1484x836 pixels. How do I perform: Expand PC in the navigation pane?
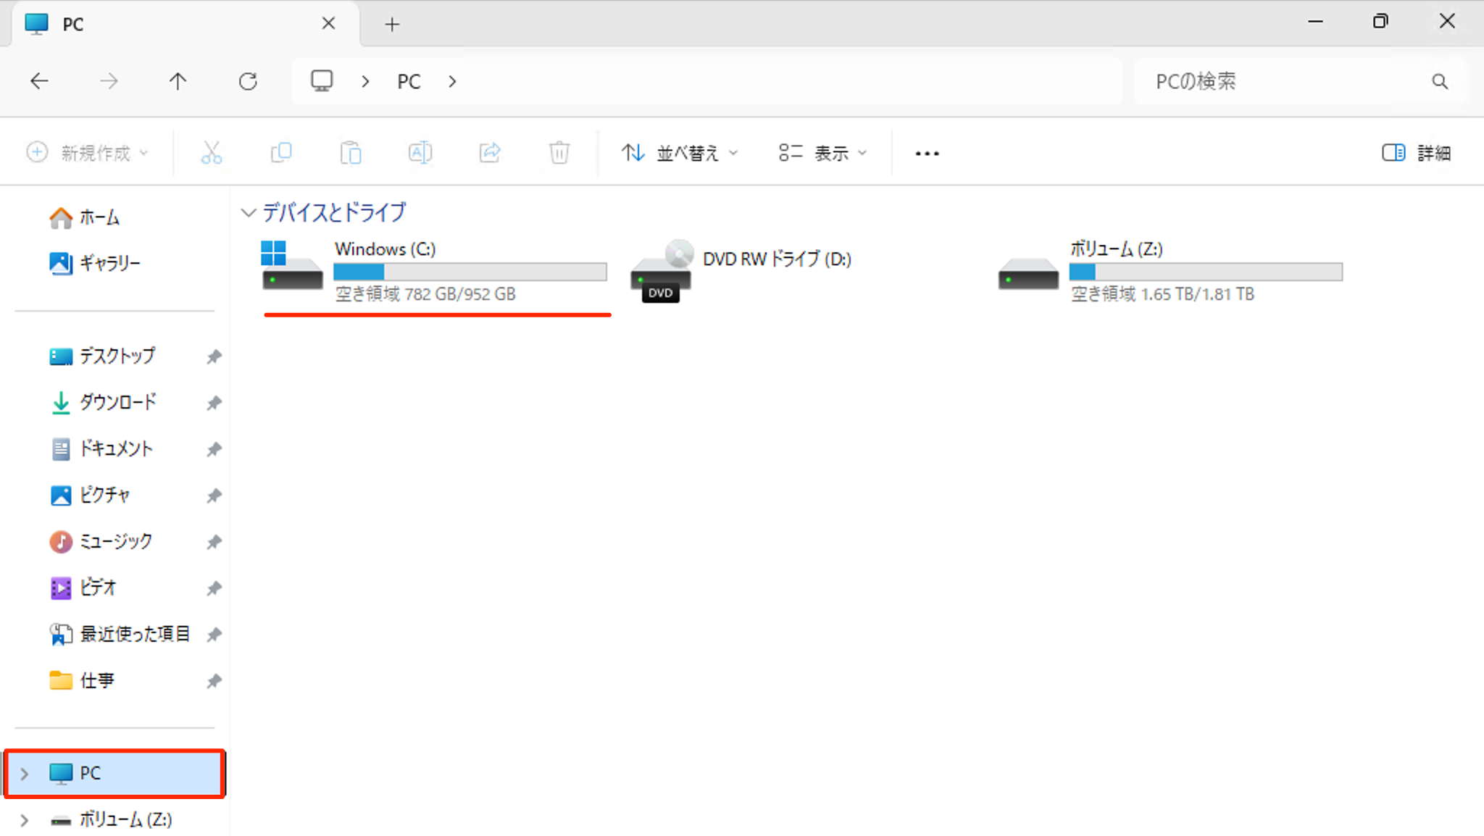tap(24, 773)
